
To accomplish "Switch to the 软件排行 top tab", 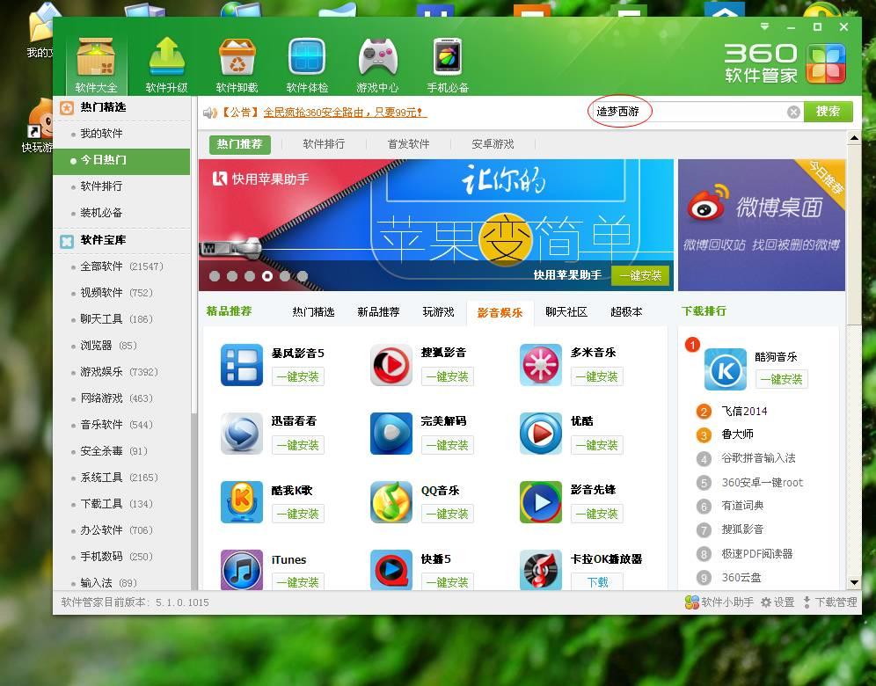I will point(324,144).
